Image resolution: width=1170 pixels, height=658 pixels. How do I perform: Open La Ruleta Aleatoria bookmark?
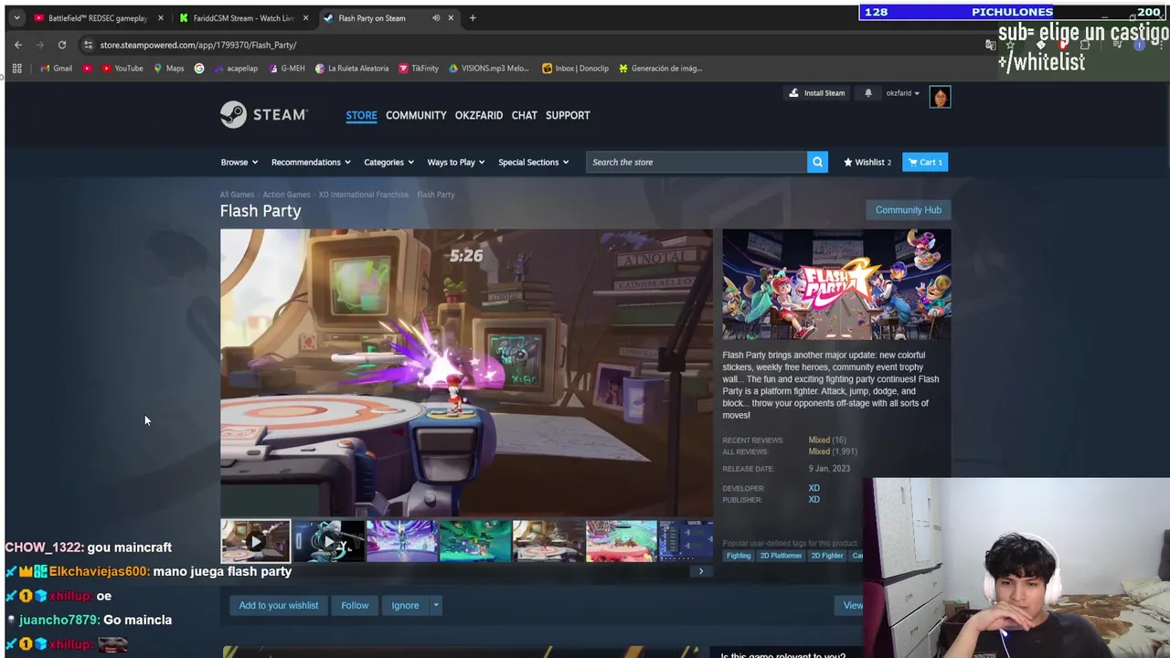pos(352,68)
